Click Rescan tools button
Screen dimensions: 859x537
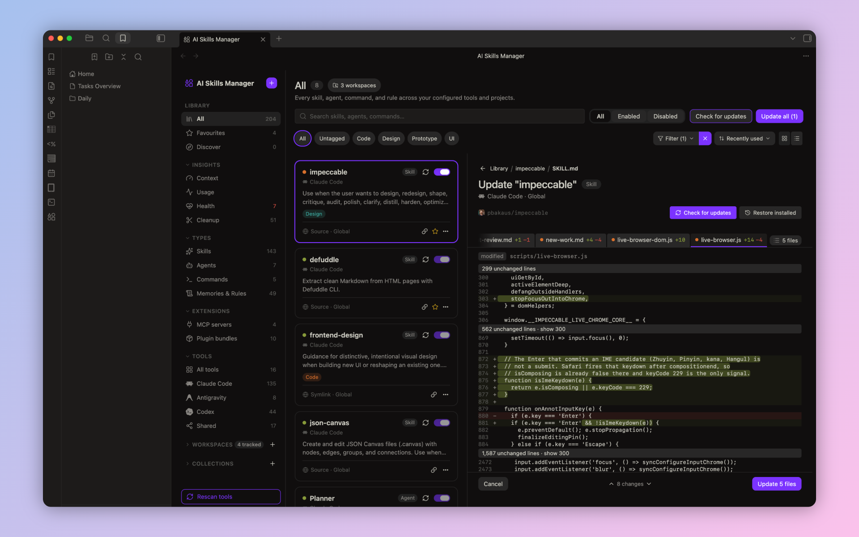(231, 497)
